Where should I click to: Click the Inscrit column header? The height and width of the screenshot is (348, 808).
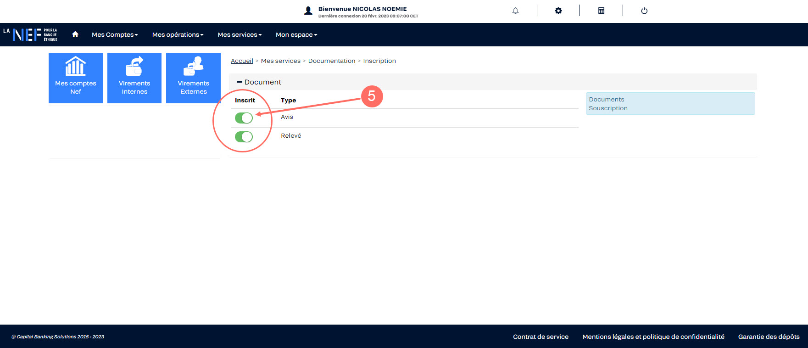tap(245, 101)
